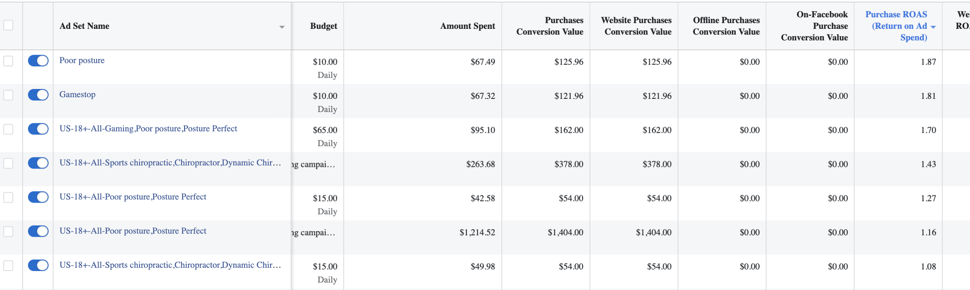Sort by the Amount Spent column header
The height and width of the screenshot is (290, 970).
click(x=467, y=26)
